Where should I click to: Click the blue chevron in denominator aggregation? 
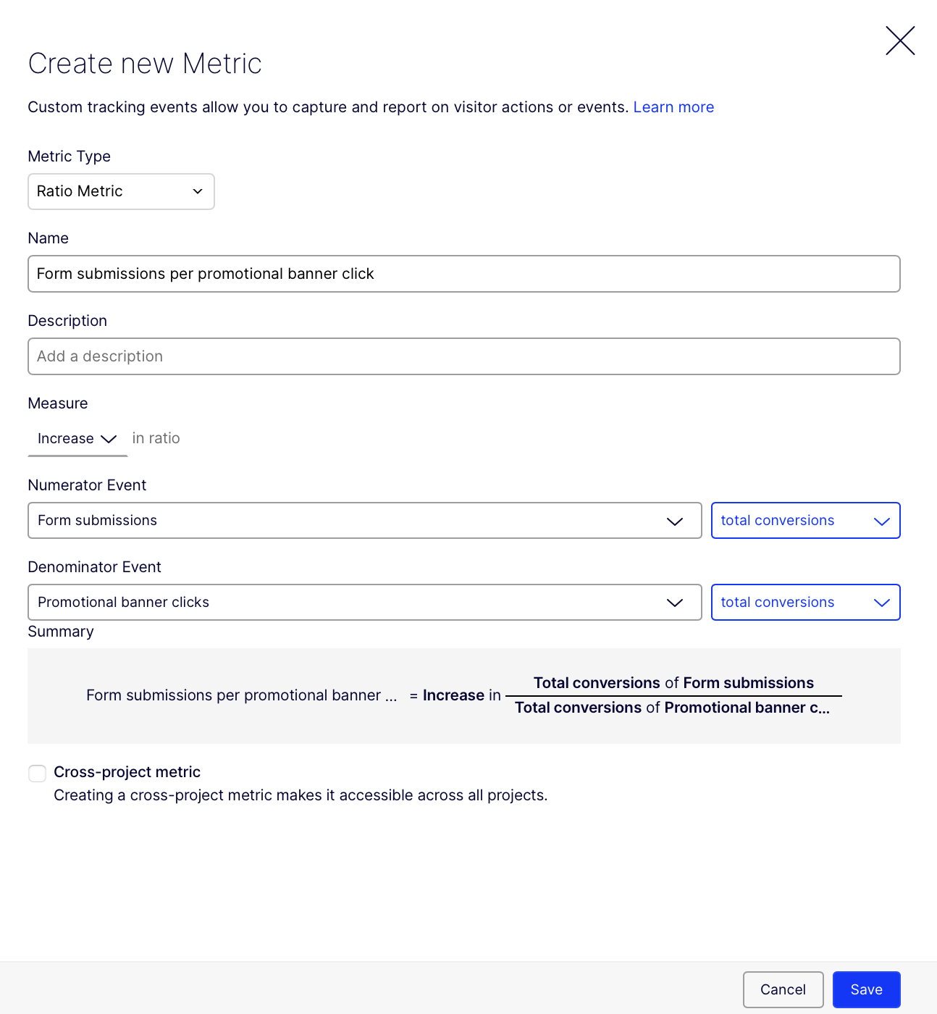[881, 603]
